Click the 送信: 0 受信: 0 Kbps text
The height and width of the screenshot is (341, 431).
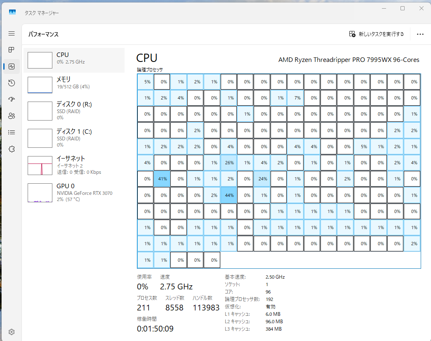coord(79,172)
